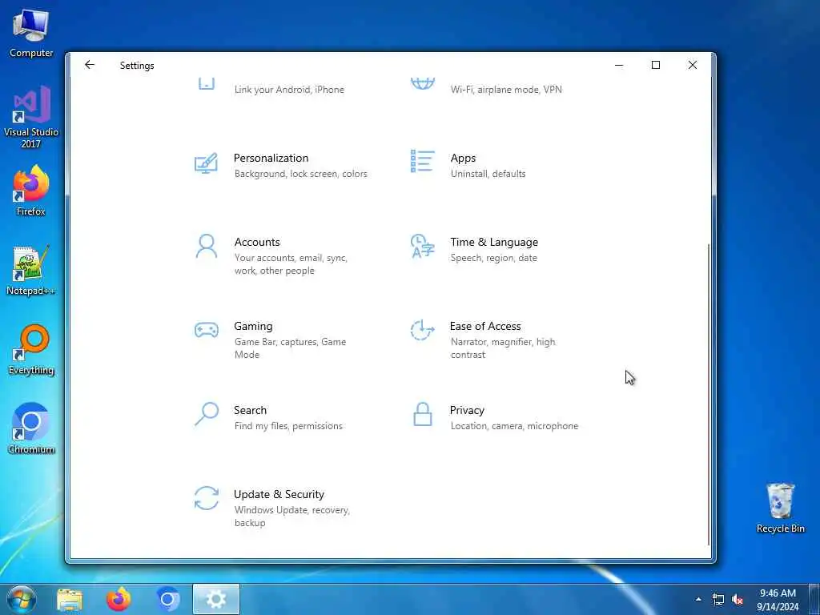Open the Time & Language icon
Screen dimensions: 820x615
pos(422,247)
